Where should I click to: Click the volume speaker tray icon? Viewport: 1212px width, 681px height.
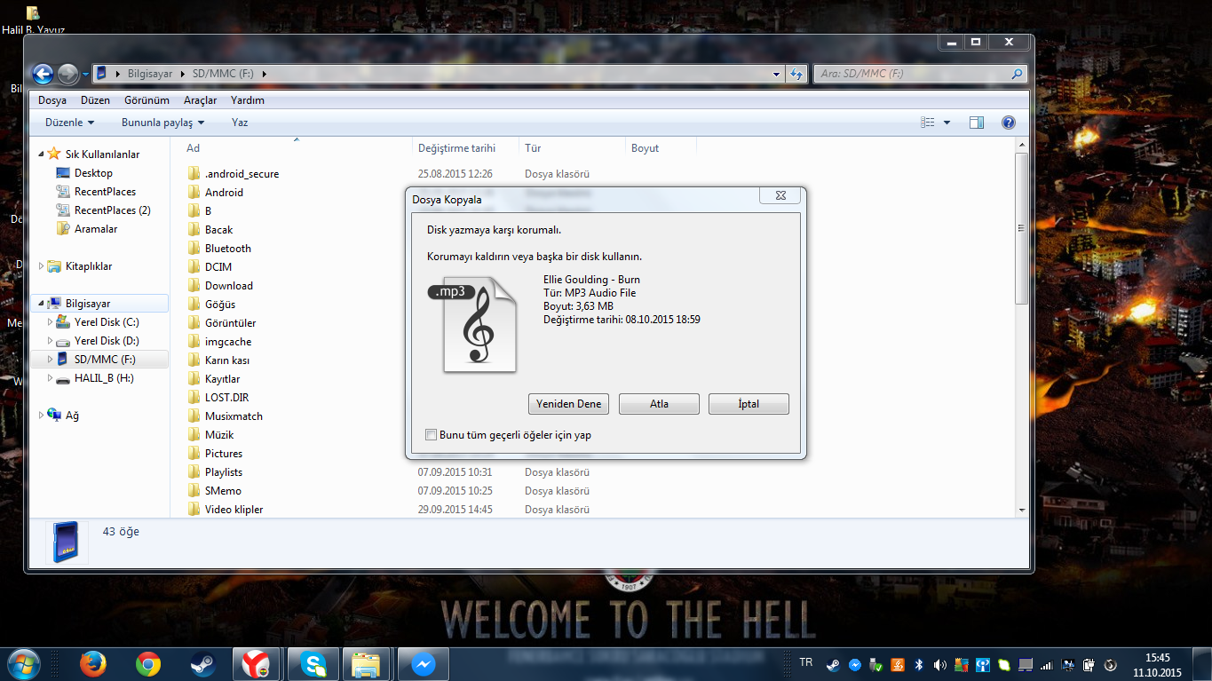pos(940,664)
